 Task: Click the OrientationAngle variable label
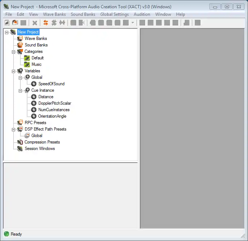[52, 116]
